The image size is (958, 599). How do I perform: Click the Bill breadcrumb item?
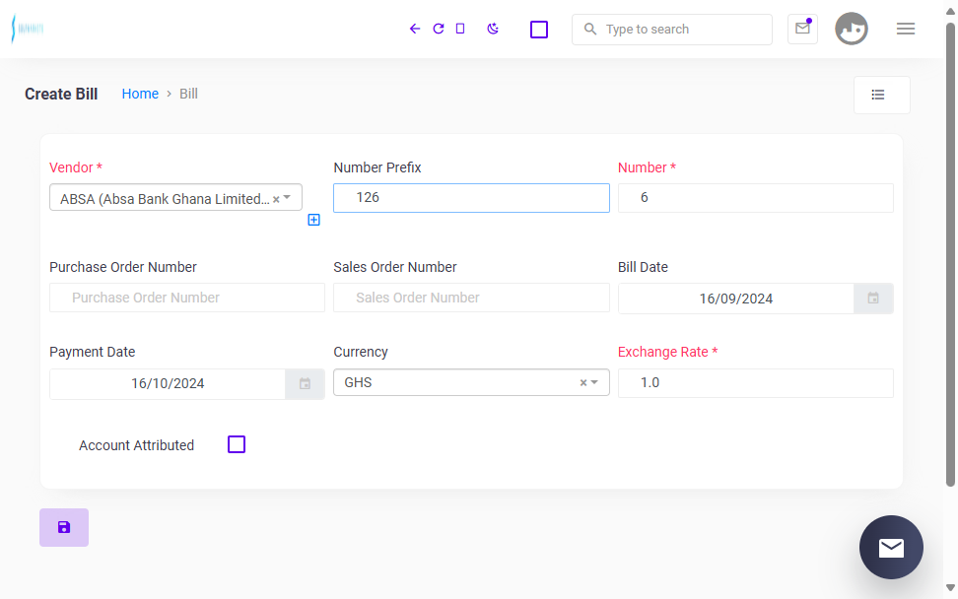(188, 94)
